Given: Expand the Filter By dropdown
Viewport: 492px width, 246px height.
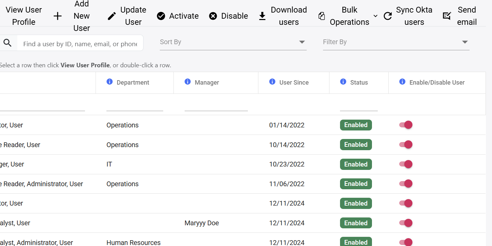Looking at the screenshot, I should tap(396, 42).
